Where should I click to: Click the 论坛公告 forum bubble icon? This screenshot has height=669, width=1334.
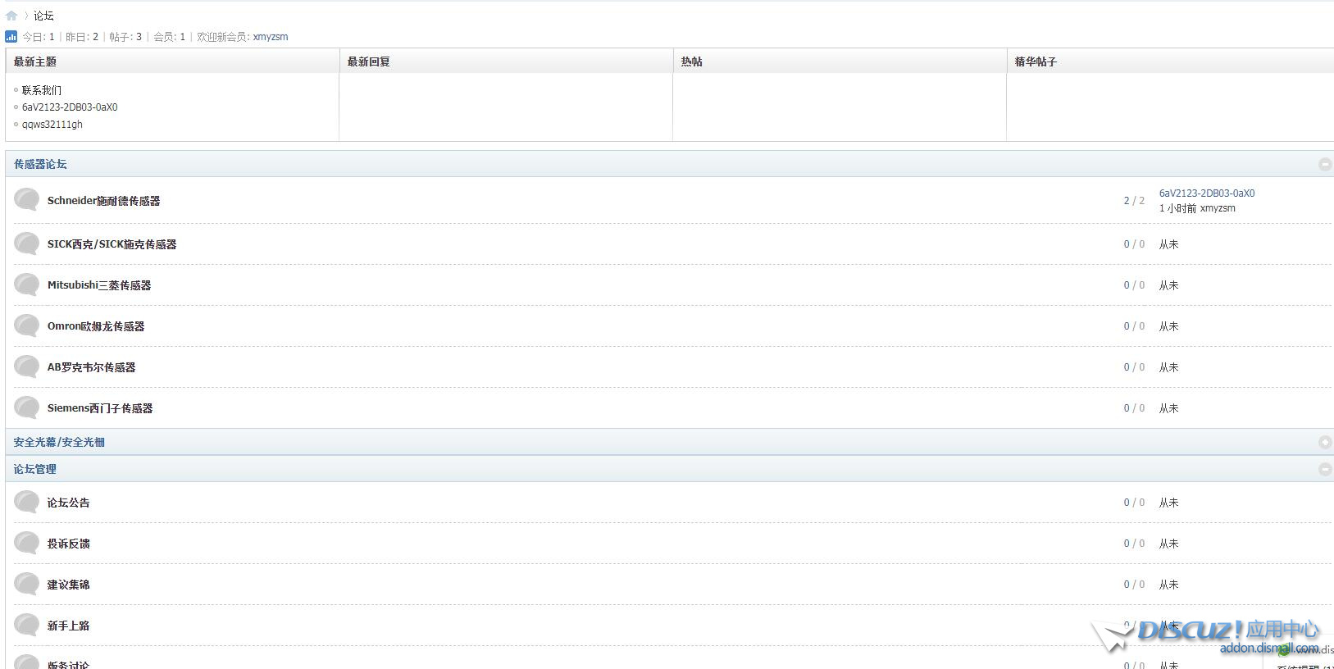27,502
